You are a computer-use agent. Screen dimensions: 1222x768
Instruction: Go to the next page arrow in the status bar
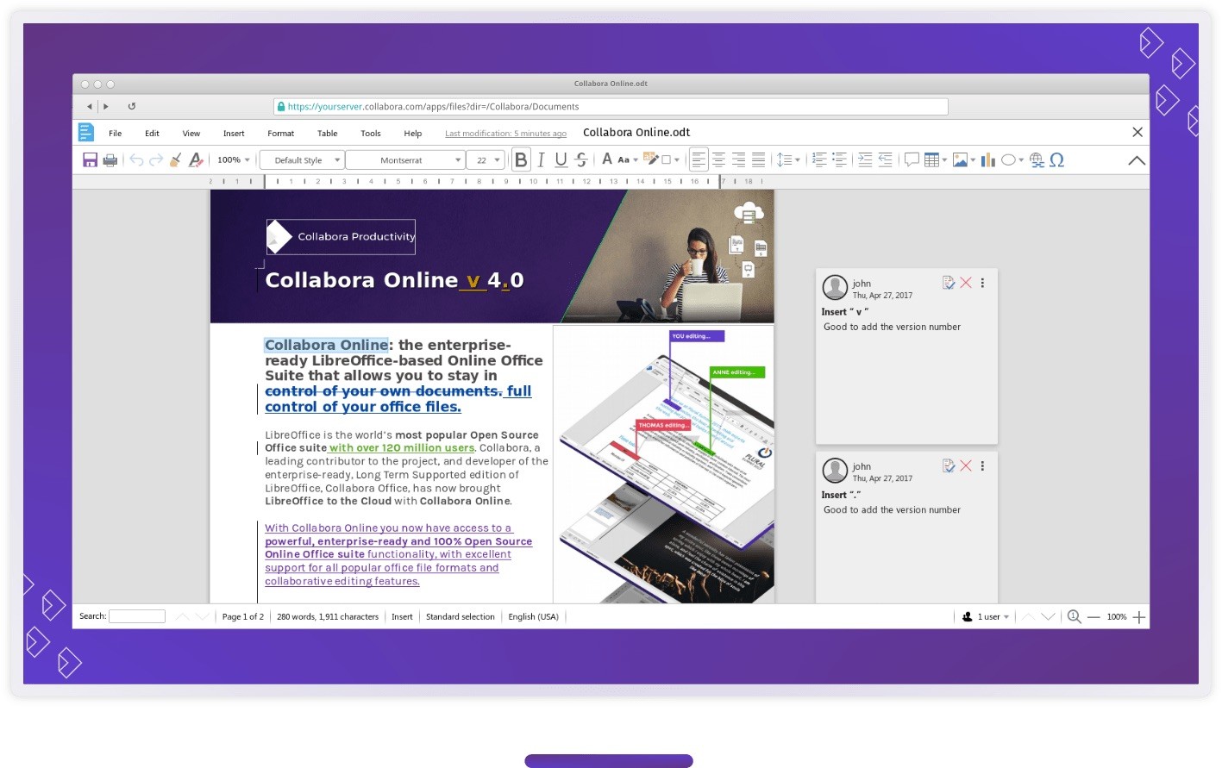[x=1049, y=616]
